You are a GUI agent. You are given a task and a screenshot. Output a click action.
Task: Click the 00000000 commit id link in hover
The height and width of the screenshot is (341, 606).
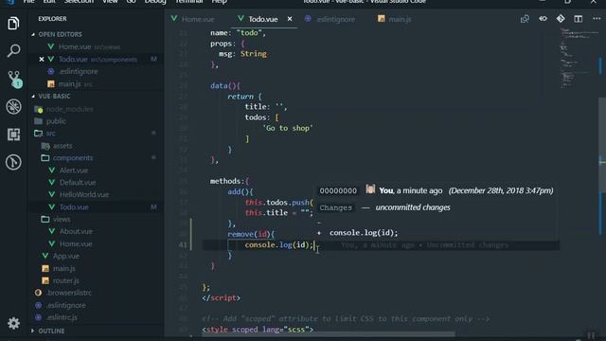338,191
